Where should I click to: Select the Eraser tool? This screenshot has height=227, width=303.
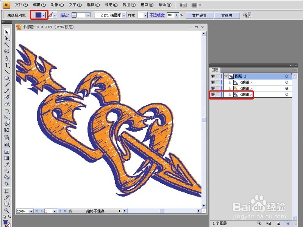click(x=6, y=103)
